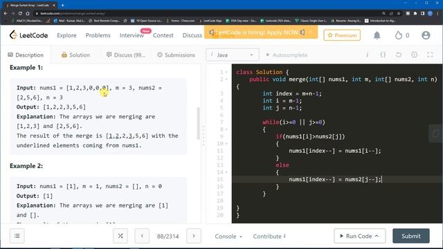Click the Contribute link
The image size is (443, 249).
[269, 237]
